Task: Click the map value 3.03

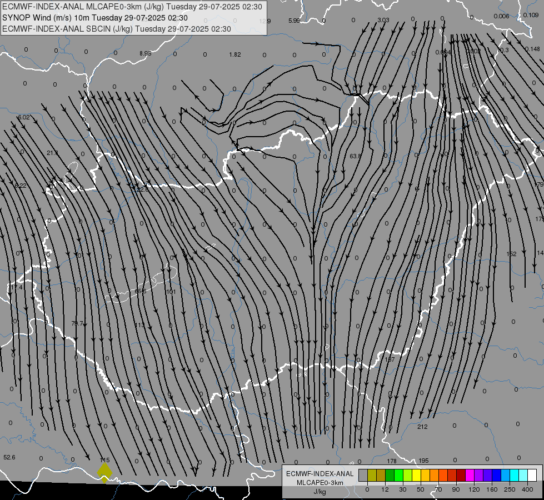Action: point(383,20)
